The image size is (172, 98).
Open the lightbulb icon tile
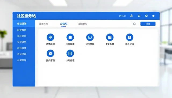[x=50, y=37]
